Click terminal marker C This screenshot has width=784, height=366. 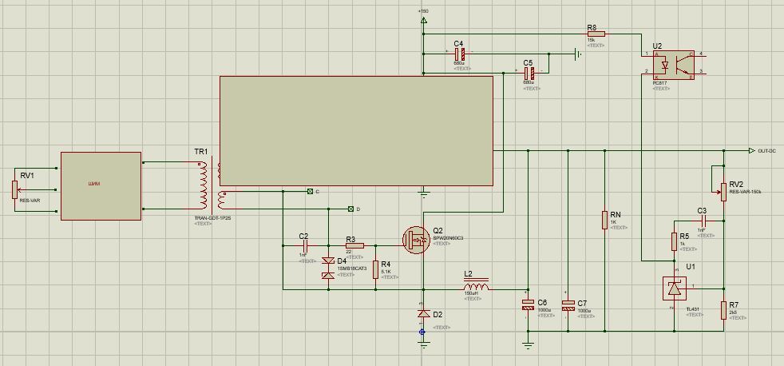pos(310,191)
